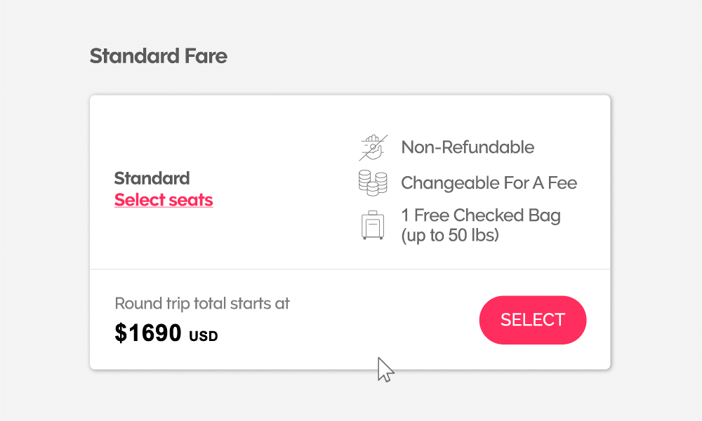Click the USD currency label
This screenshot has width=702, height=421.
[204, 336]
